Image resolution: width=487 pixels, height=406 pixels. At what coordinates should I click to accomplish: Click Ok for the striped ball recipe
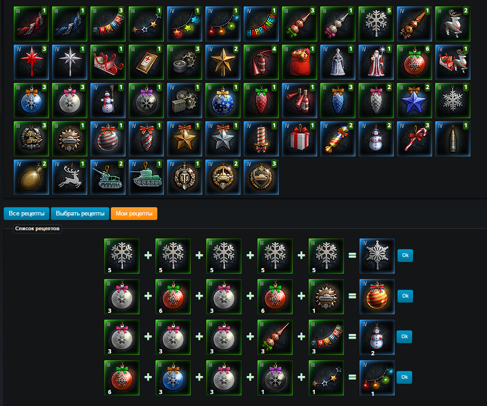pyautogui.click(x=405, y=296)
